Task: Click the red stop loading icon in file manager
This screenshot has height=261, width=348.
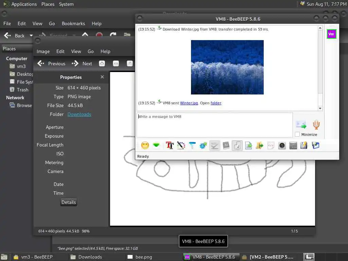Action: pos(99,35)
